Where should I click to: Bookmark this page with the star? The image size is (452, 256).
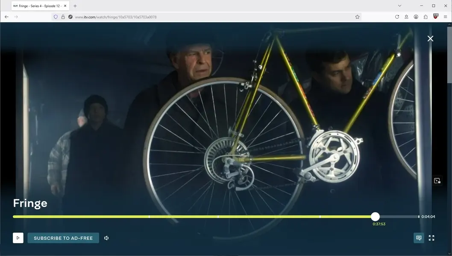(x=358, y=17)
